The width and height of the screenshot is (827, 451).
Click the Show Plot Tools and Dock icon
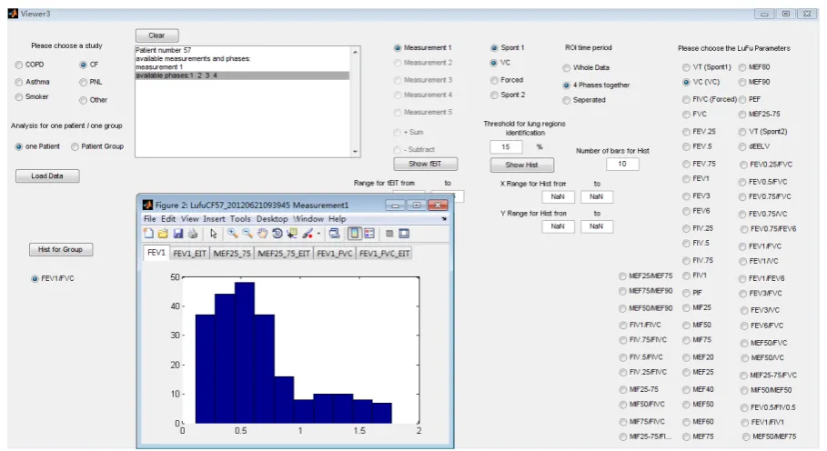pos(404,234)
